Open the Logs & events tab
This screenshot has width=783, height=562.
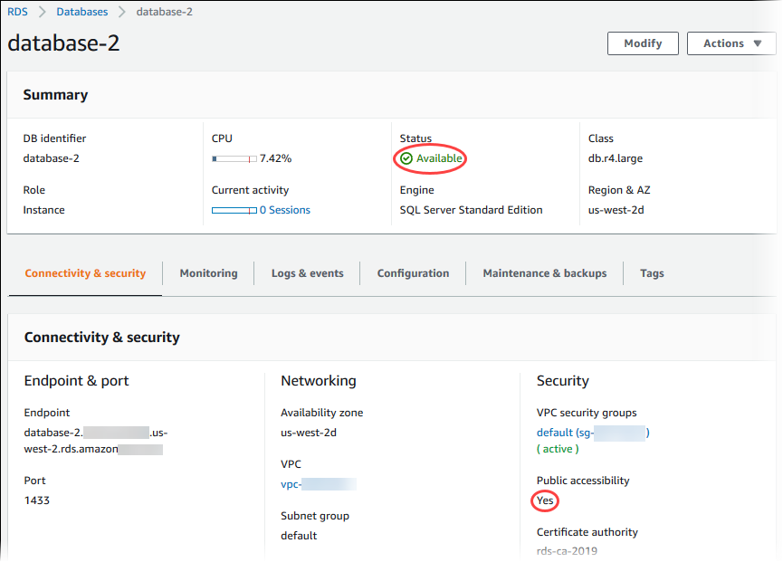pos(308,272)
